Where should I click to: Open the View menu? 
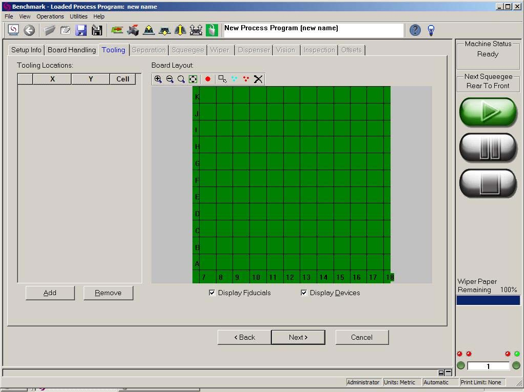tap(25, 16)
